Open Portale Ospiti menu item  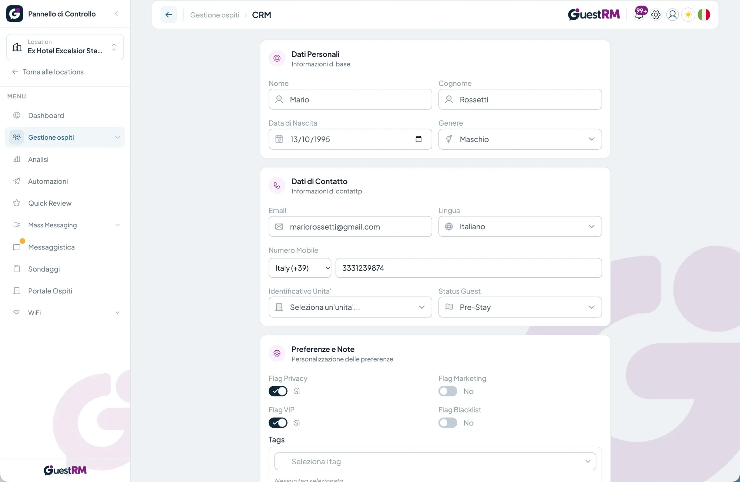[x=65, y=291]
